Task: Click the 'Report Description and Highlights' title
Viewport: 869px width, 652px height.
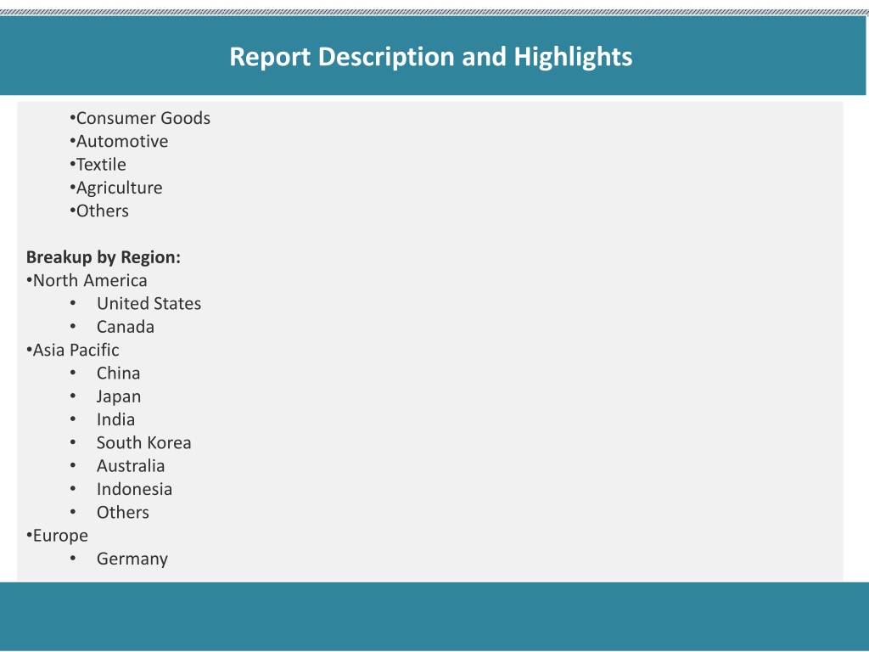Action: click(x=430, y=57)
